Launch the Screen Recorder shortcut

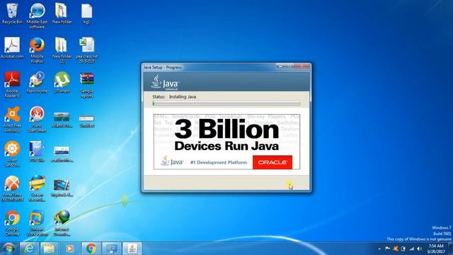[37, 188]
